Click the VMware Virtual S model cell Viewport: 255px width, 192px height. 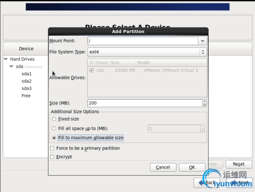(x=171, y=70)
